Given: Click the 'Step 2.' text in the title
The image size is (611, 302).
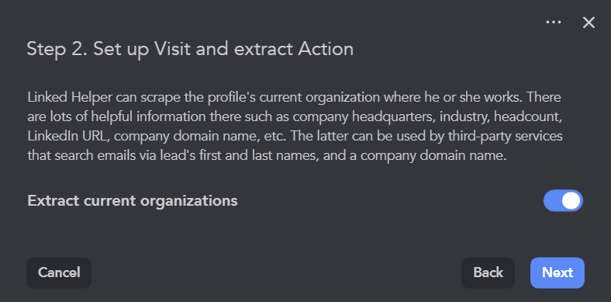Looking at the screenshot, I should click(57, 50).
